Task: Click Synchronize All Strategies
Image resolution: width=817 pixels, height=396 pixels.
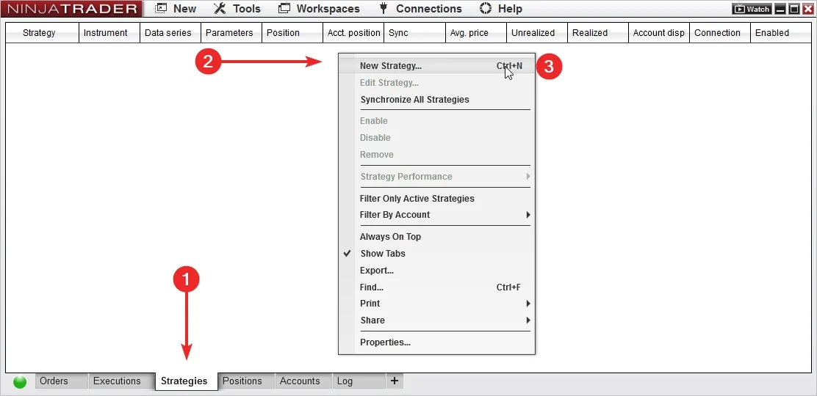Action: [x=414, y=100]
